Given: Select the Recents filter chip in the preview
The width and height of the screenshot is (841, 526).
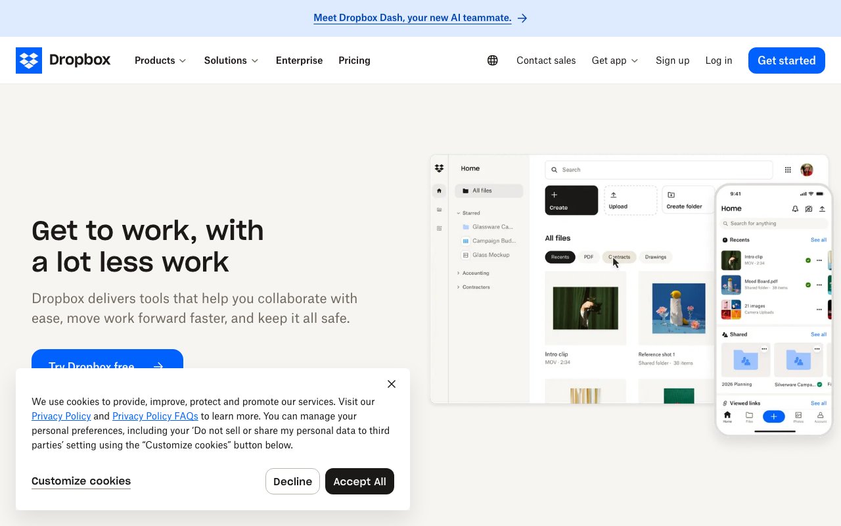Looking at the screenshot, I should pyautogui.click(x=560, y=257).
